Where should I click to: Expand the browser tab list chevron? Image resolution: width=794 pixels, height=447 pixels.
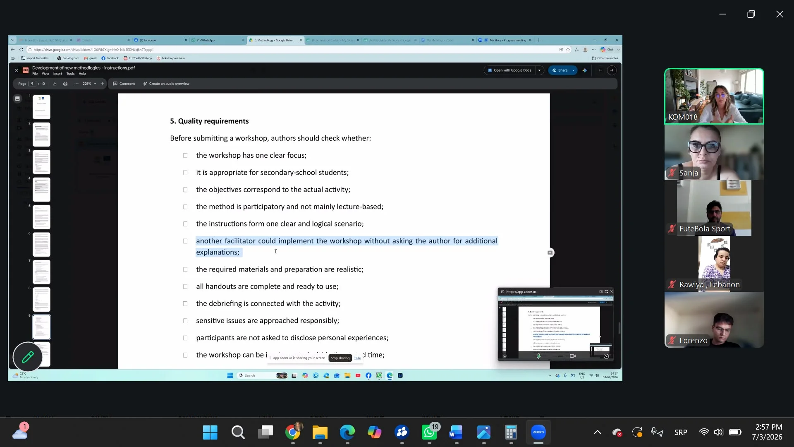tap(12, 40)
